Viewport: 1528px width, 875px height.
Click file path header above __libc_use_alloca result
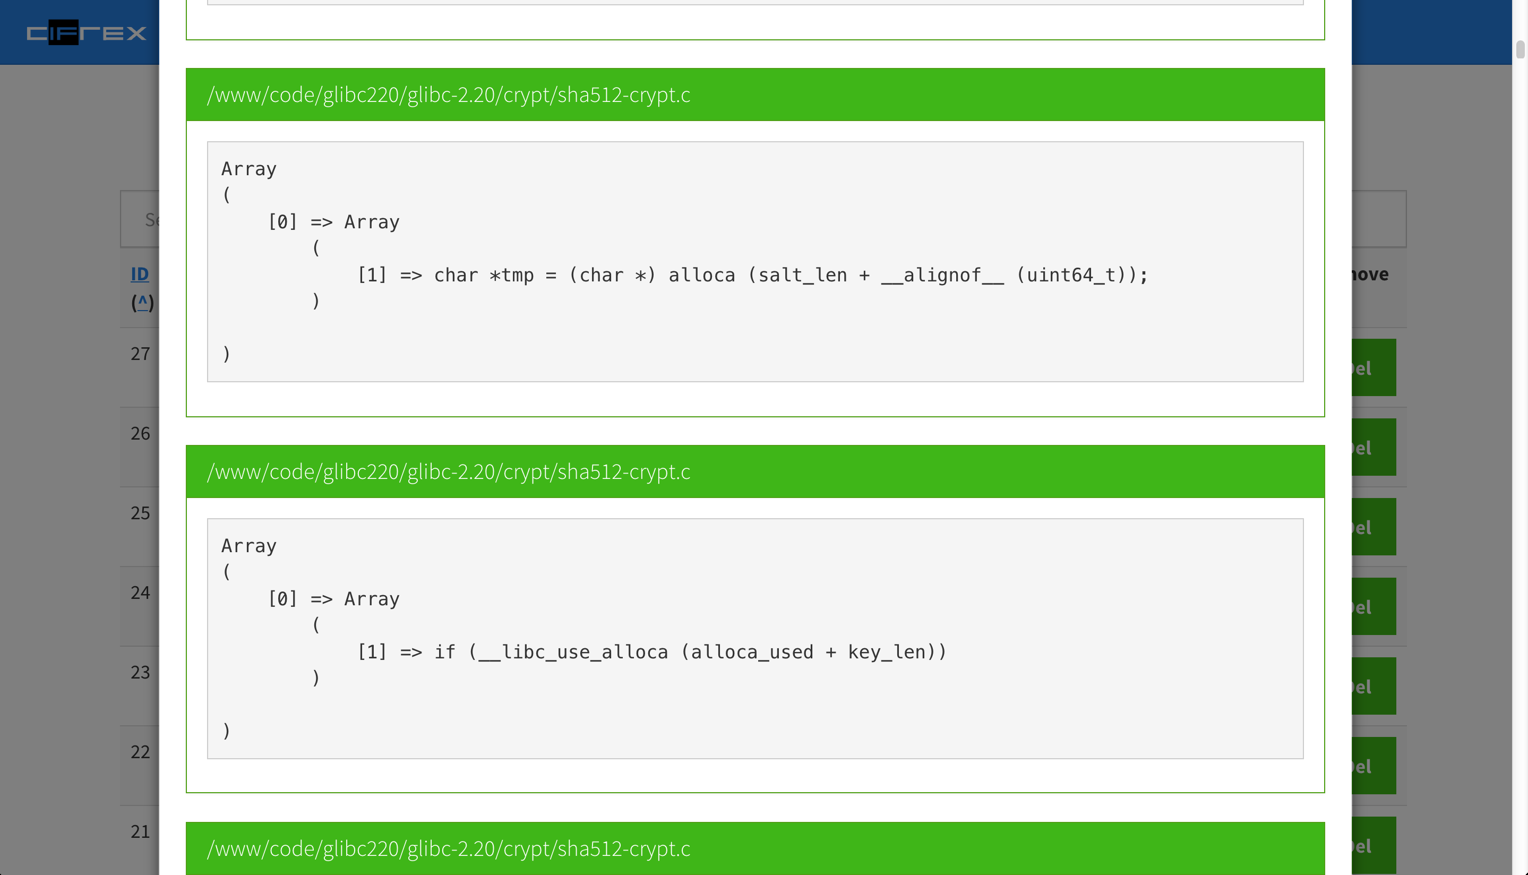point(448,472)
